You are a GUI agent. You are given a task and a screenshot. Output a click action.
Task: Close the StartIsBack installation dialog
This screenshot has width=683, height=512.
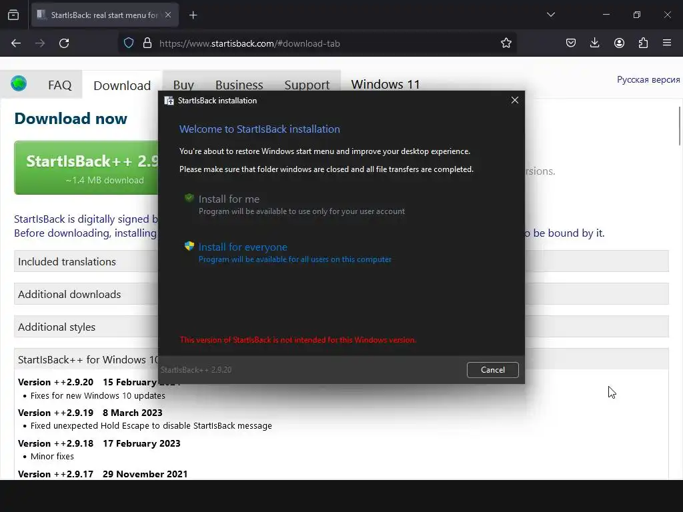tap(514, 100)
